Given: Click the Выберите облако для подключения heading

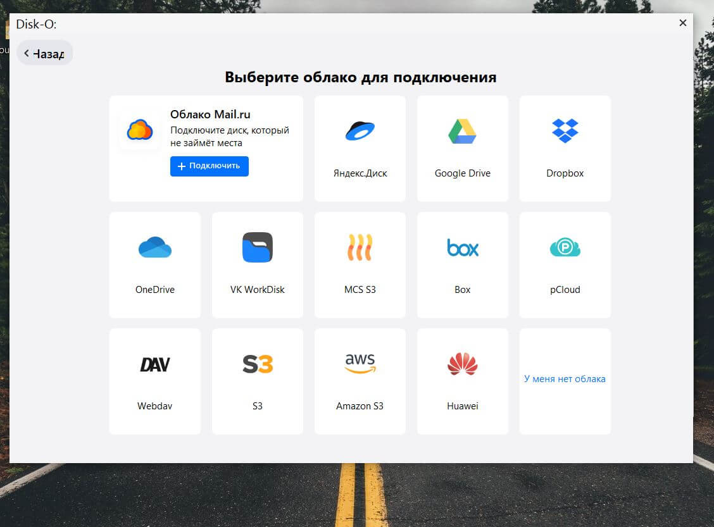Looking at the screenshot, I should (x=361, y=77).
